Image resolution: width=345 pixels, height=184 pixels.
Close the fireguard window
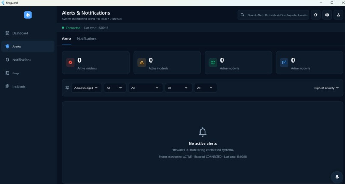point(343,3)
